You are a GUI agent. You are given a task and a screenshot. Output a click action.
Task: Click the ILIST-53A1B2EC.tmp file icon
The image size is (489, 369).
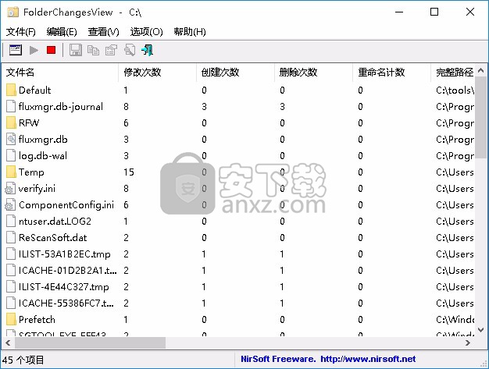point(11,254)
